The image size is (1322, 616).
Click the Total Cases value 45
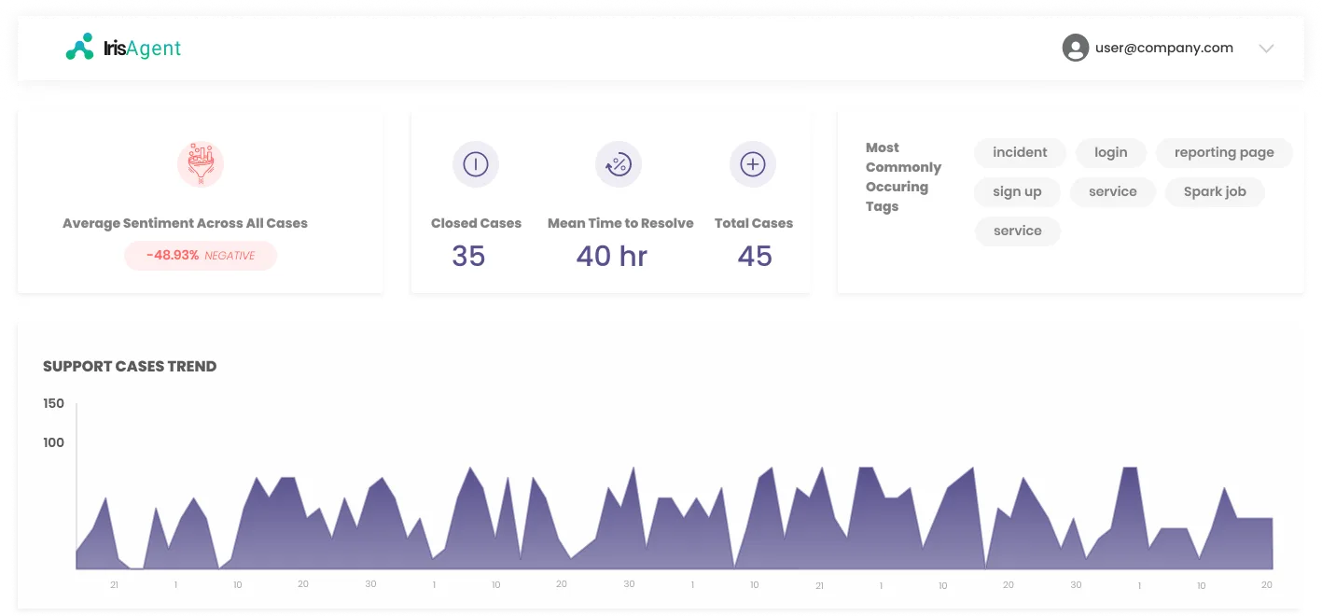click(755, 256)
